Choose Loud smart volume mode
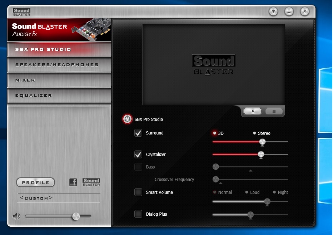The height and width of the screenshot is (235, 333). (247, 192)
